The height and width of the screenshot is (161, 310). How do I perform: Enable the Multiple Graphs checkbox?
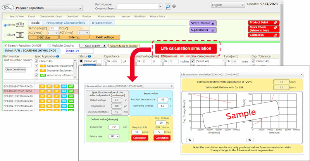pyautogui.click(x=49, y=46)
